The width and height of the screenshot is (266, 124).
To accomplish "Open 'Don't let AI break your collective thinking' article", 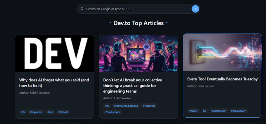I will coord(132,86).
